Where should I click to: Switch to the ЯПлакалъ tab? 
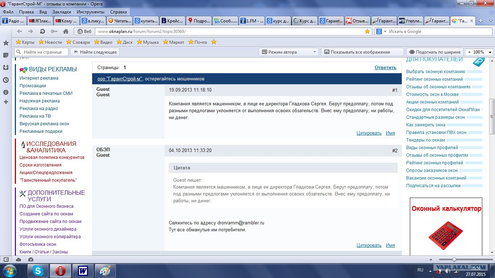tap(40, 21)
